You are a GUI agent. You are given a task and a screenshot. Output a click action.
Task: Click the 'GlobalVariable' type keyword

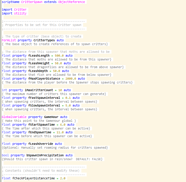(14, 117)
